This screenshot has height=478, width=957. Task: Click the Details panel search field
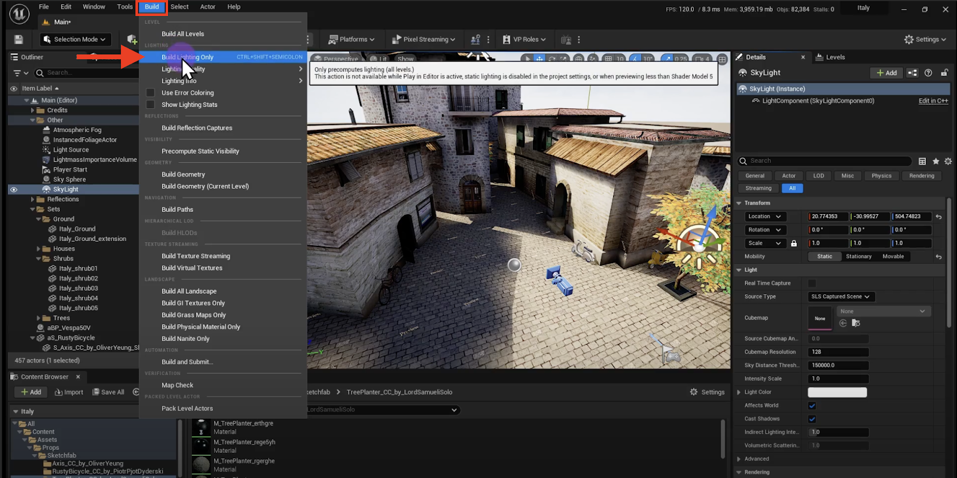pyautogui.click(x=825, y=161)
